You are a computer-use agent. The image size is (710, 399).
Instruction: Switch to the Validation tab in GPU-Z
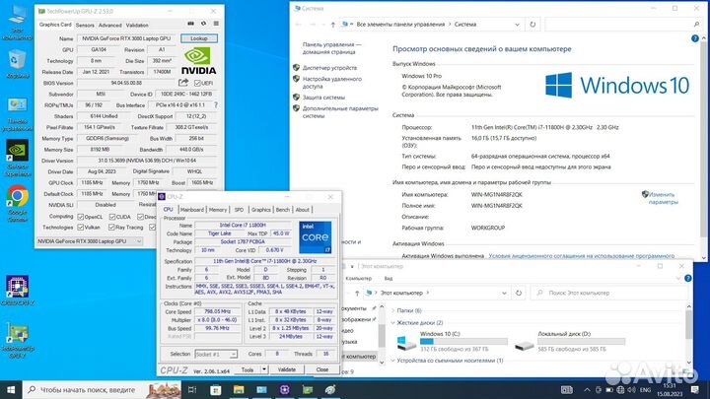click(137, 25)
